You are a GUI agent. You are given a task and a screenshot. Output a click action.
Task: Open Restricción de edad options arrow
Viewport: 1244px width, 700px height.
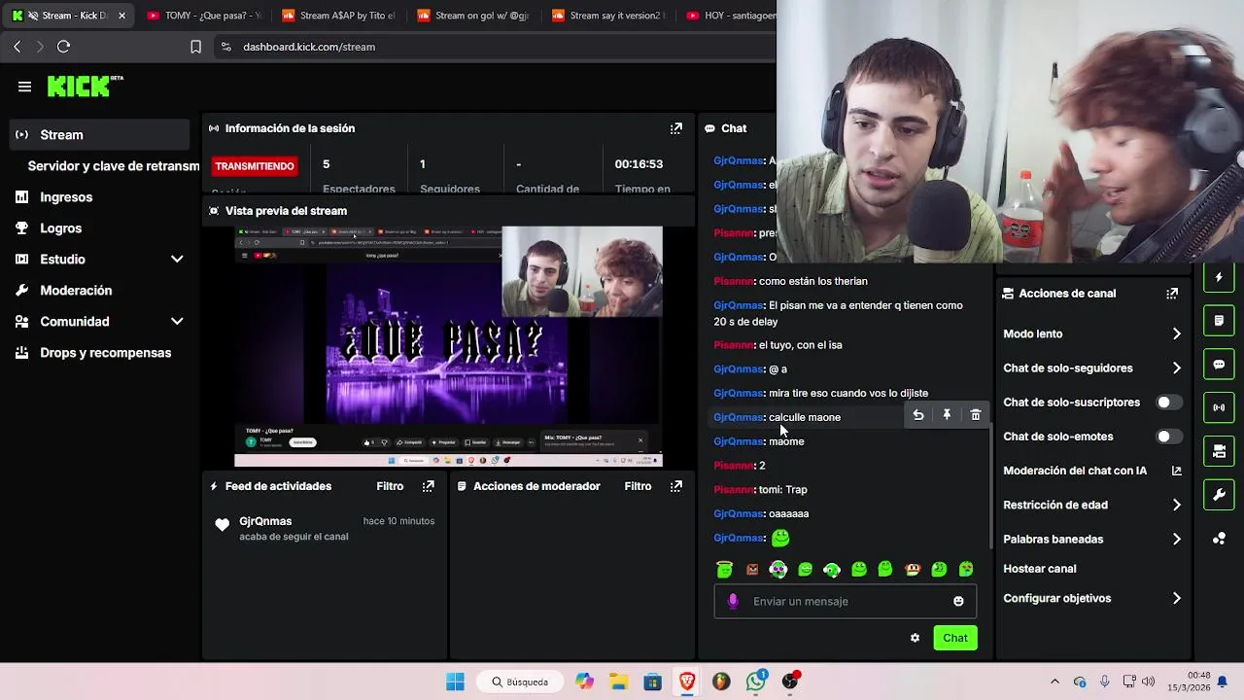(x=1176, y=505)
